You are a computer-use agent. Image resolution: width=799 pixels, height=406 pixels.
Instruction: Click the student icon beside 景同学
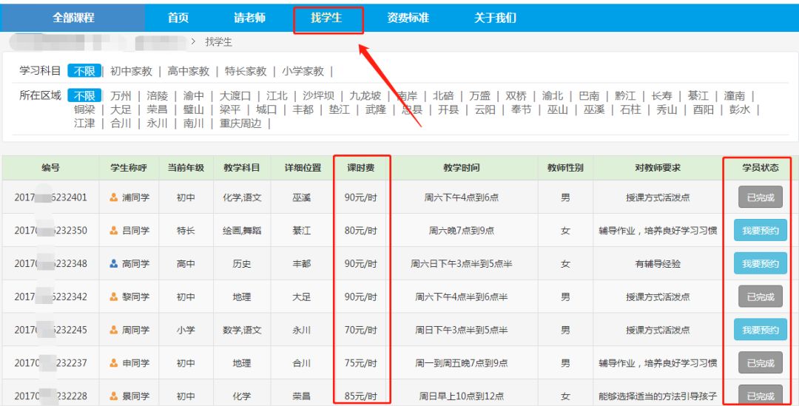[x=114, y=396]
